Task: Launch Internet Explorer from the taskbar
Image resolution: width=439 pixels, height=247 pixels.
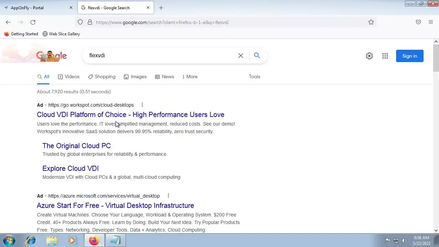Action: 31,240
